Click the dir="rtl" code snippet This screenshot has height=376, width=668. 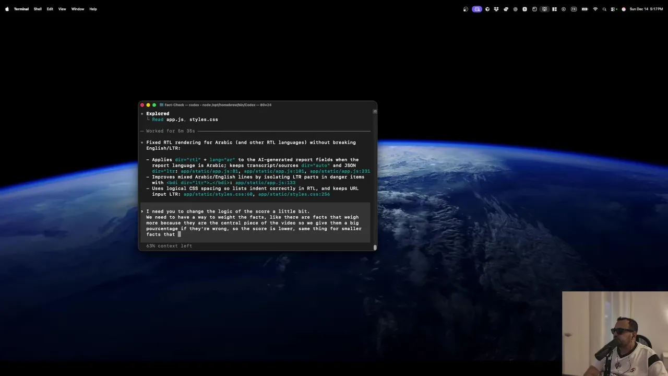pos(188,160)
